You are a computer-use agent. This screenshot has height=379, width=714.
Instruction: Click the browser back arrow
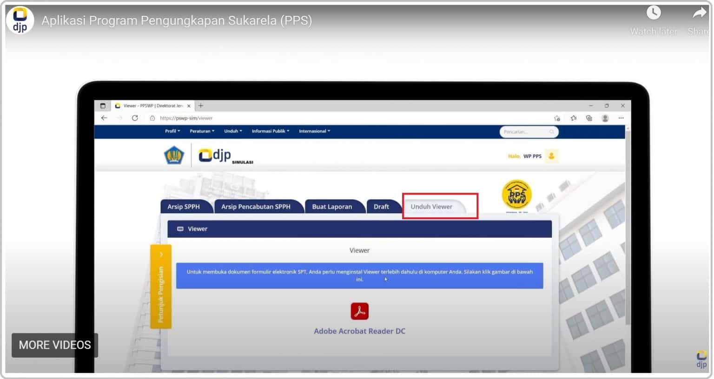coord(104,118)
